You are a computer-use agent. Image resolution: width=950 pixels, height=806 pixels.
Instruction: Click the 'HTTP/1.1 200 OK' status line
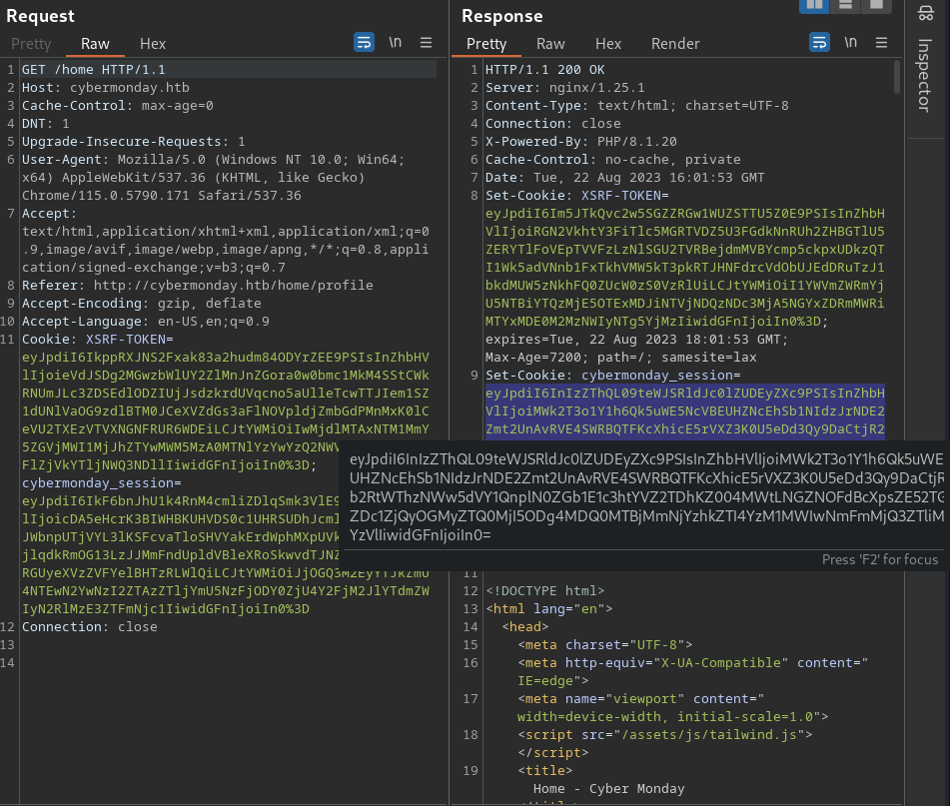544,70
